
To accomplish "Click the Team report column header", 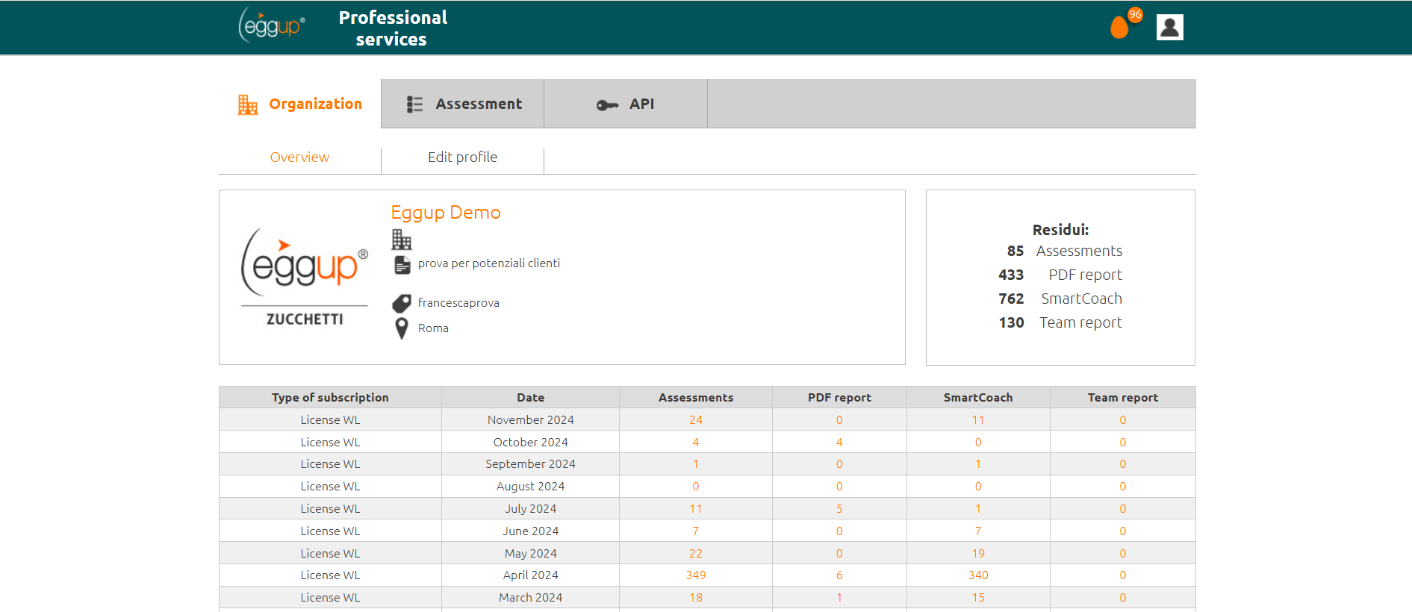I will [x=1123, y=398].
